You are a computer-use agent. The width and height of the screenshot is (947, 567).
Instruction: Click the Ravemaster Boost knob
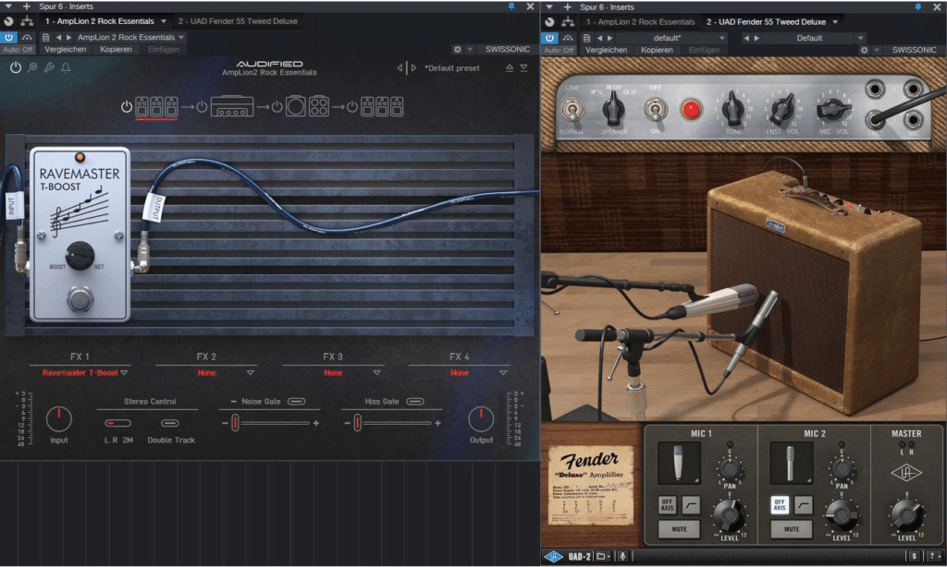pos(80,255)
